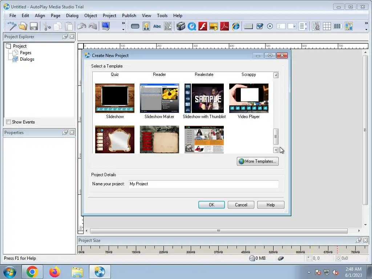
Task: Click the Preview monitor icon
Action: pos(106,26)
